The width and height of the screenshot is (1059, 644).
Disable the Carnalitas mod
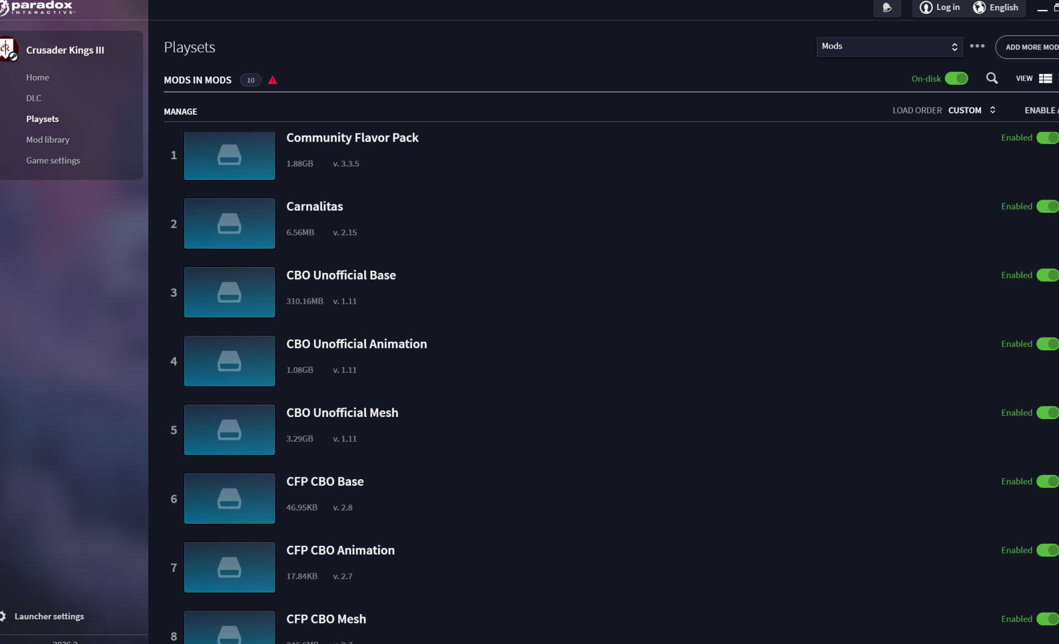click(x=1047, y=206)
